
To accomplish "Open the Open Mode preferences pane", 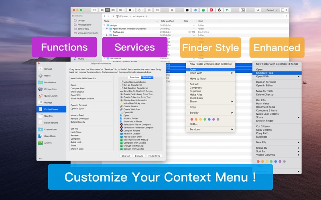I will pyautogui.click(x=51, y=136).
